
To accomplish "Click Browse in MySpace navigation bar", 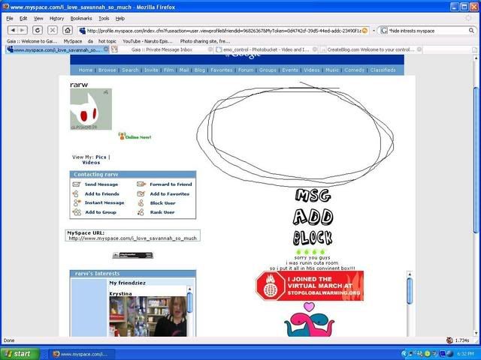I will coord(107,70).
